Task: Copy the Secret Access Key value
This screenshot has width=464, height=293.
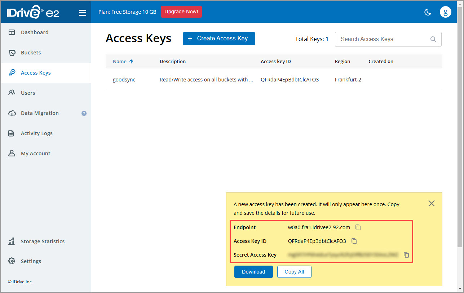Action: [406, 255]
